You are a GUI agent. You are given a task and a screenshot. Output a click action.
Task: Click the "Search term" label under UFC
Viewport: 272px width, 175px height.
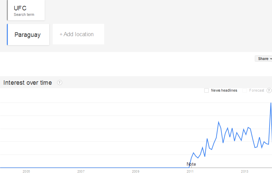coord(24,14)
